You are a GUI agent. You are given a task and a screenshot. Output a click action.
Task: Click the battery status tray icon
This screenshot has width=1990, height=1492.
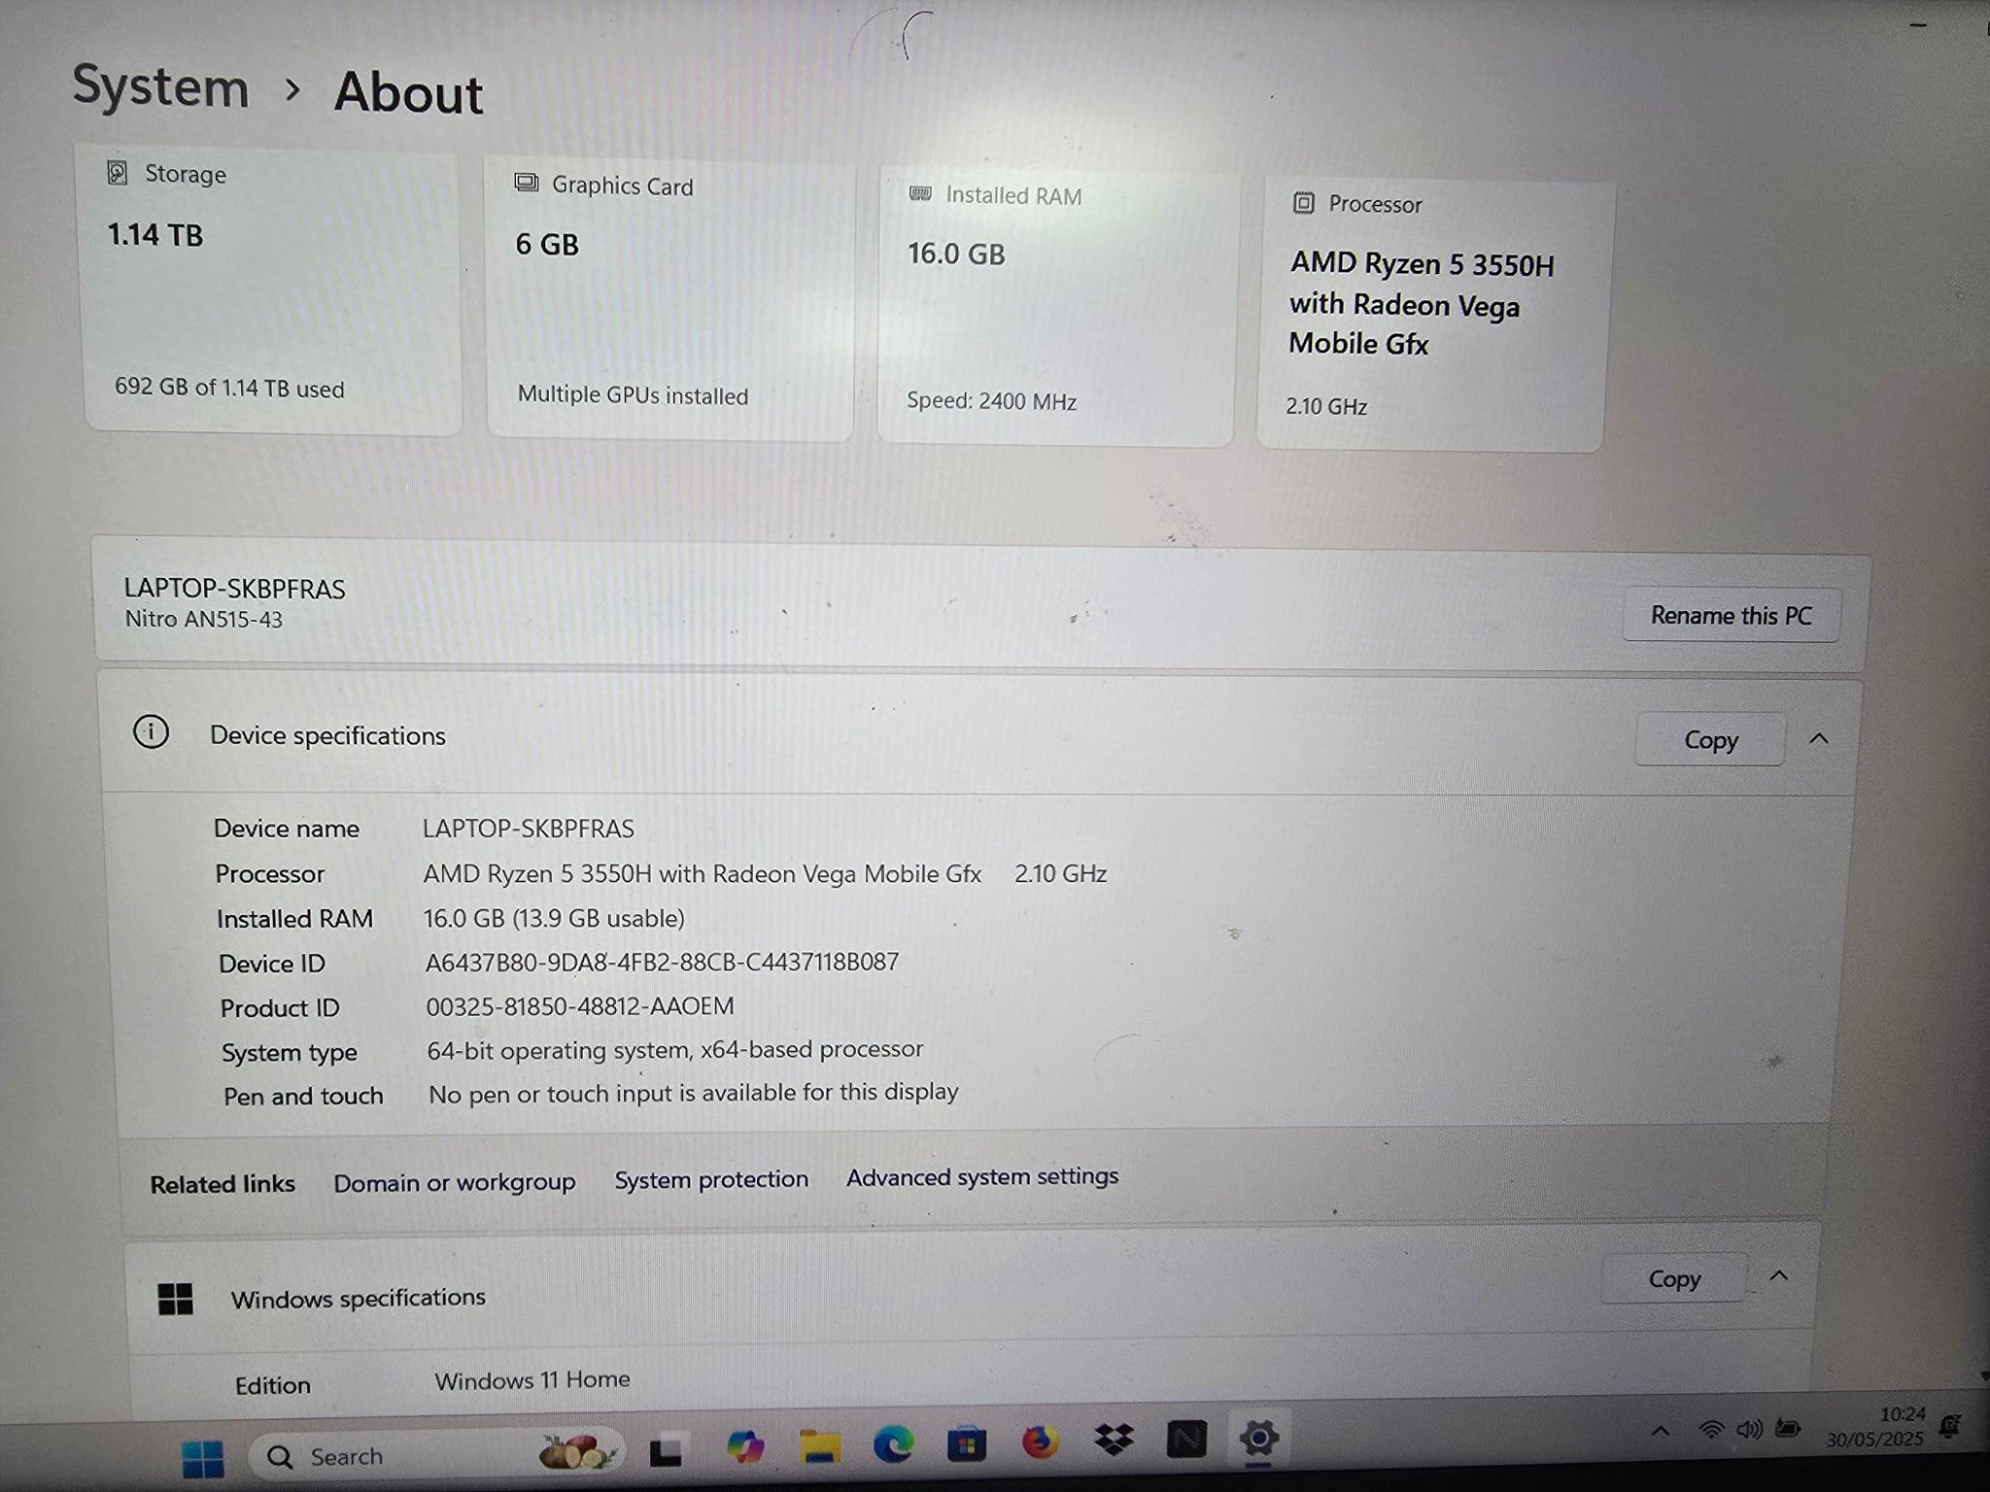click(x=1788, y=1428)
